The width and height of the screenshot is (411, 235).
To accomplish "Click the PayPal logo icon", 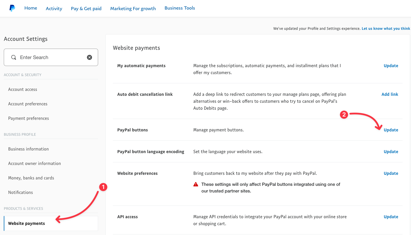I will coord(12,8).
